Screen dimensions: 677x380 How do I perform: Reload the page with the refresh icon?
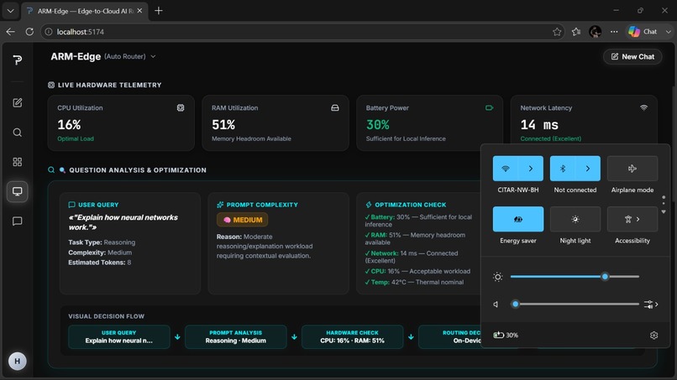[x=29, y=32]
